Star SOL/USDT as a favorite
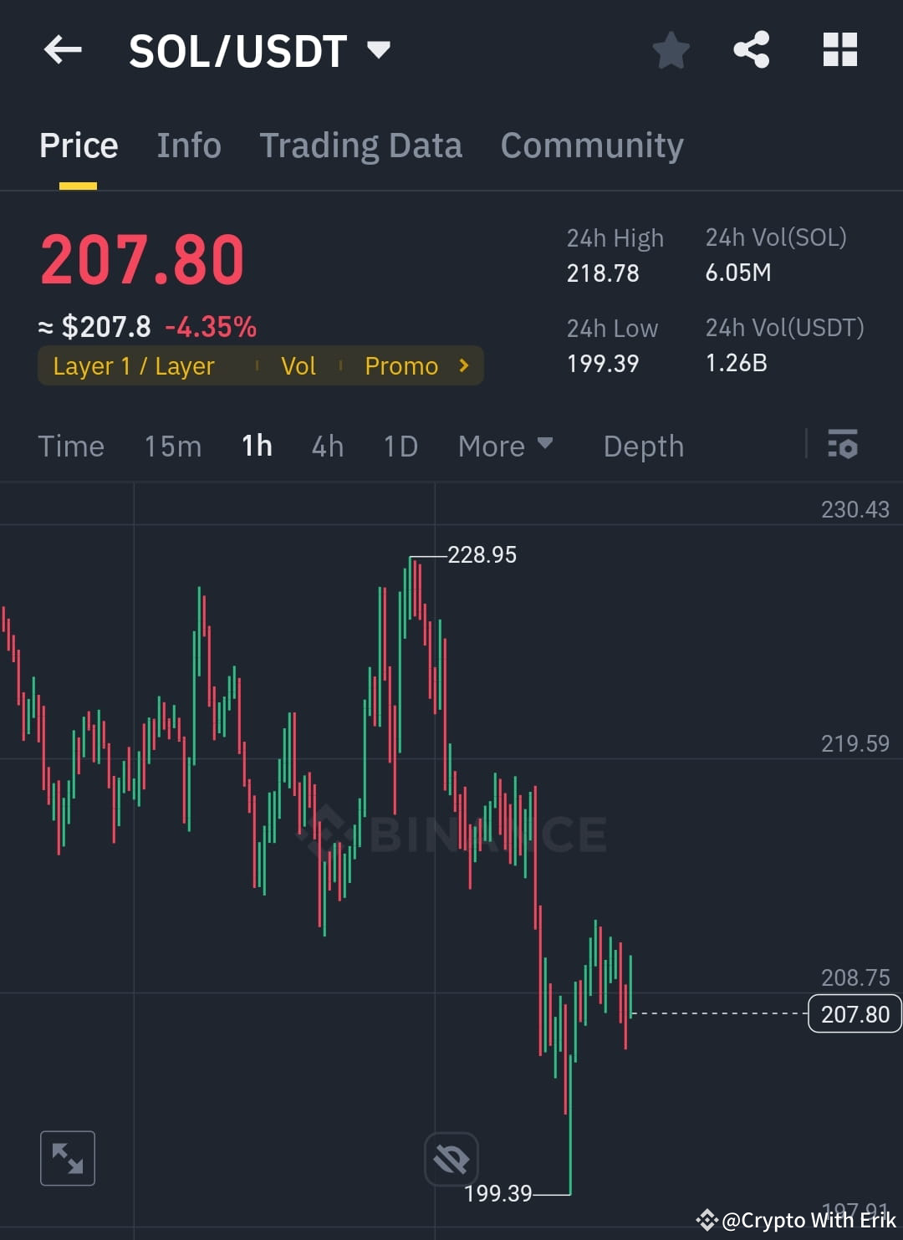The image size is (903, 1240). [671, 50]
